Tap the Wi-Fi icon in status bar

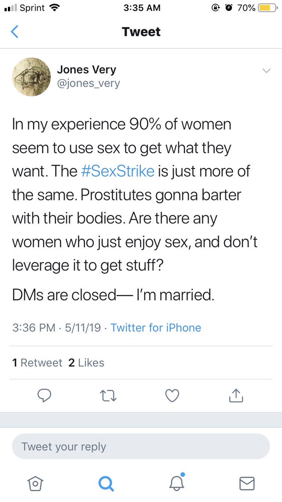click(54, 8)
